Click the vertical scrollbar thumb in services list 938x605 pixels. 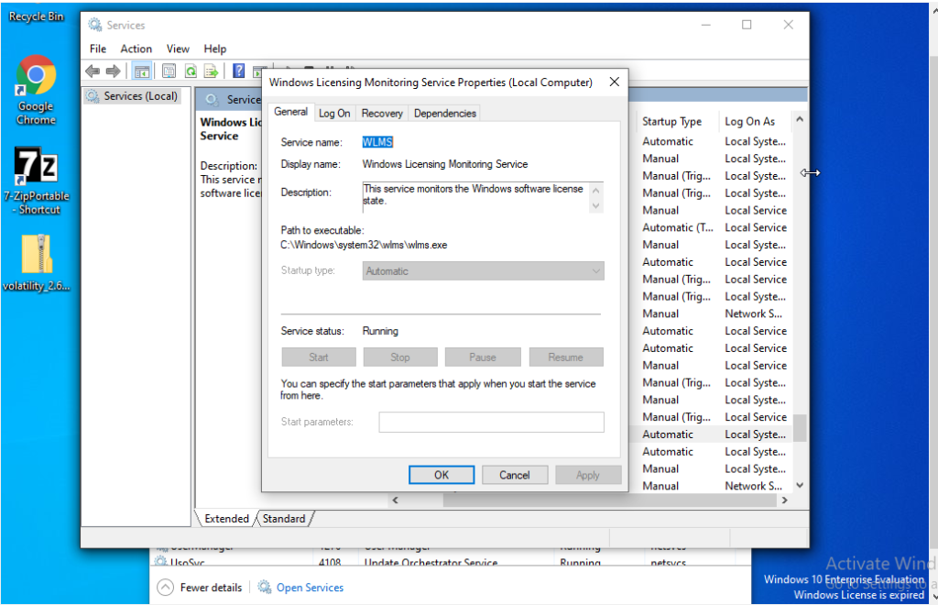coord(799,428)
